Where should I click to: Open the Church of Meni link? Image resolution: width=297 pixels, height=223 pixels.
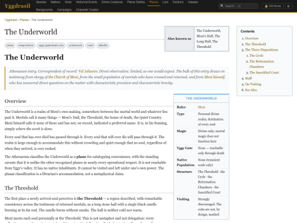tap(63, 77)
